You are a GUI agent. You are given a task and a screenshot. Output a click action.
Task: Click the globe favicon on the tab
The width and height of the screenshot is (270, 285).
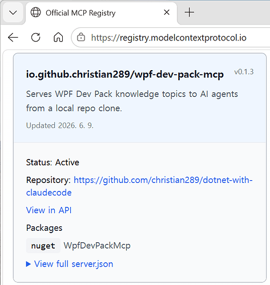(x=35, y=13)
